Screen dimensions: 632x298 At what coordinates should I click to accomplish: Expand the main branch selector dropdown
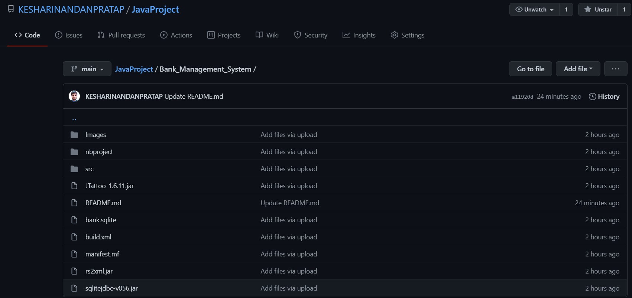pyautogui.click(x=87, y=69)
